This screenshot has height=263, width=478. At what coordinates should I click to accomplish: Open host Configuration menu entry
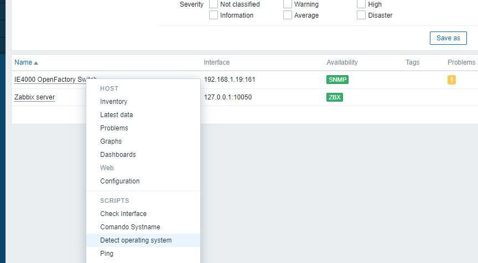tap(119, 181)
